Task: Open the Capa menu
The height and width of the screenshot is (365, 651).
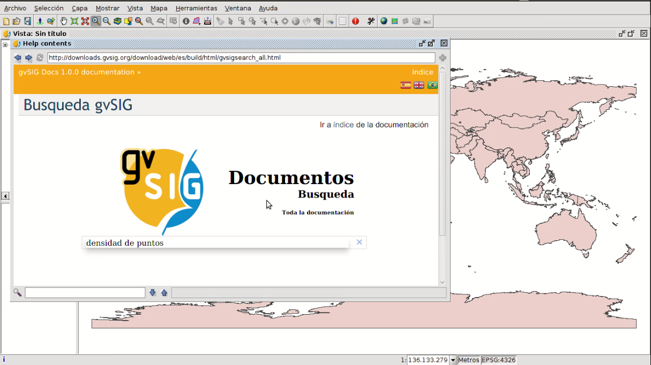Action: [79, 8]
